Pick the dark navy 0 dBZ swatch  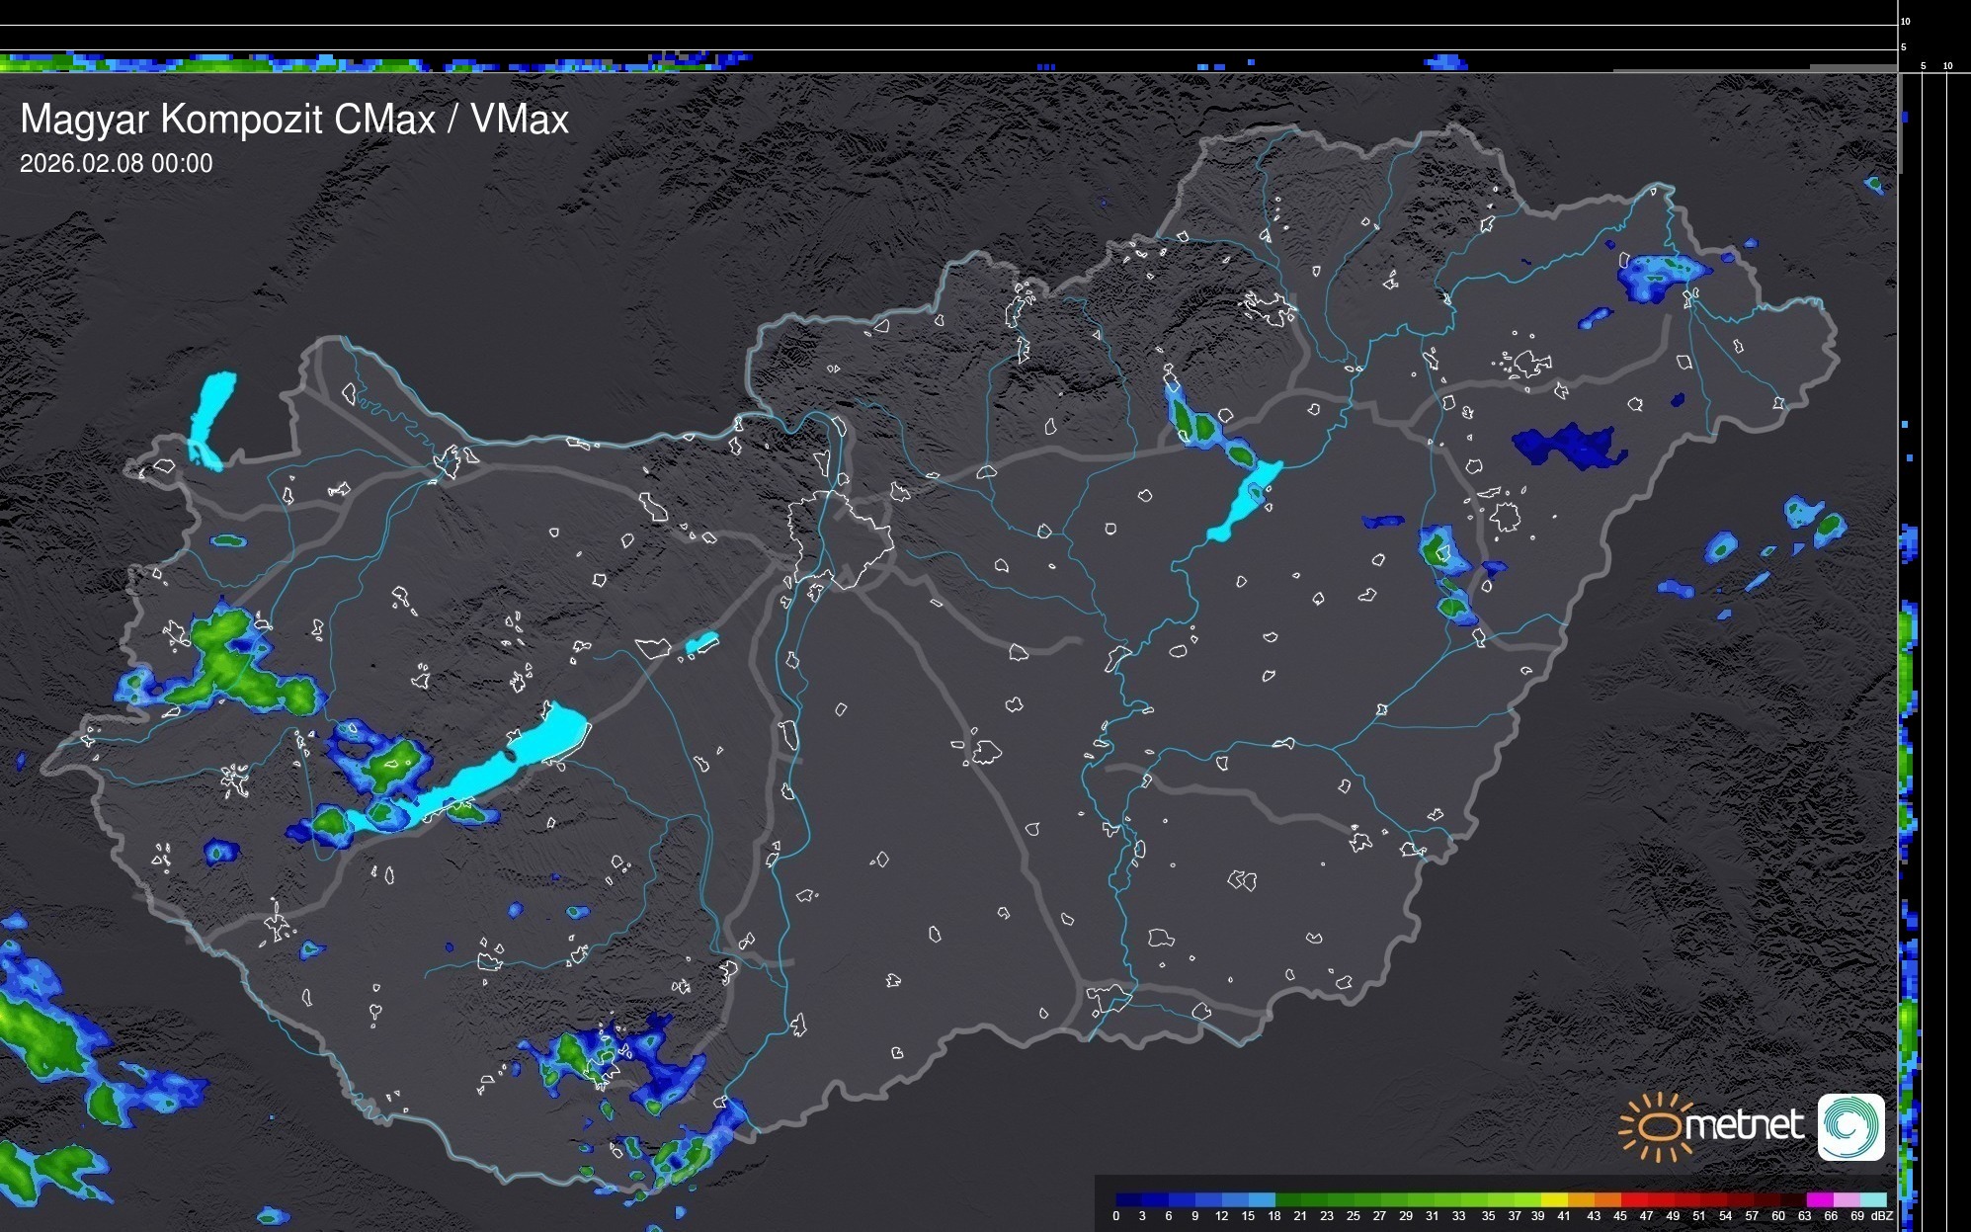click(x=1129, y=1199)
